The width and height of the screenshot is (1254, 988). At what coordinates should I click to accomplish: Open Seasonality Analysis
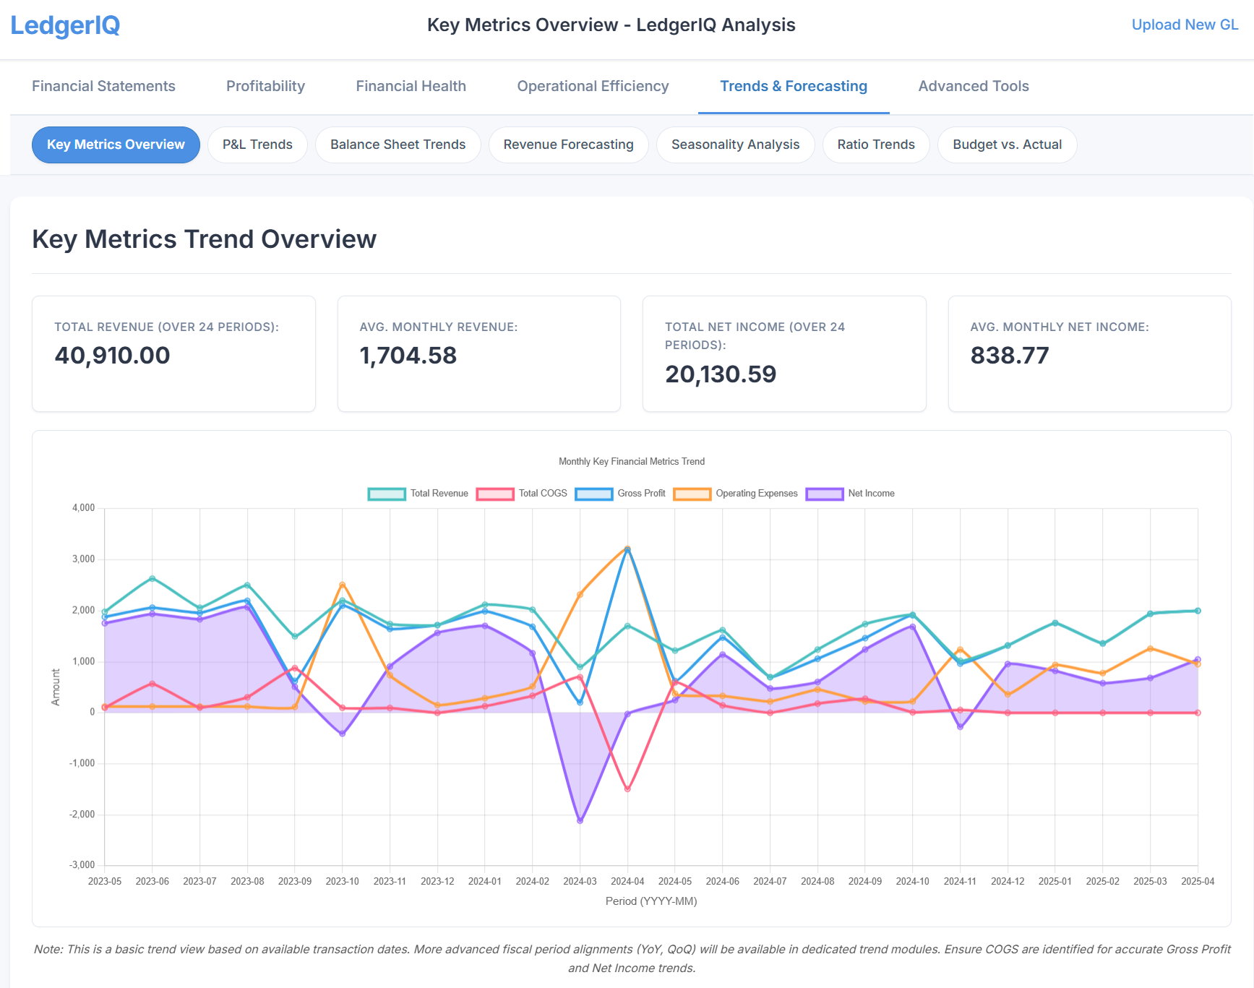[735, 145]
